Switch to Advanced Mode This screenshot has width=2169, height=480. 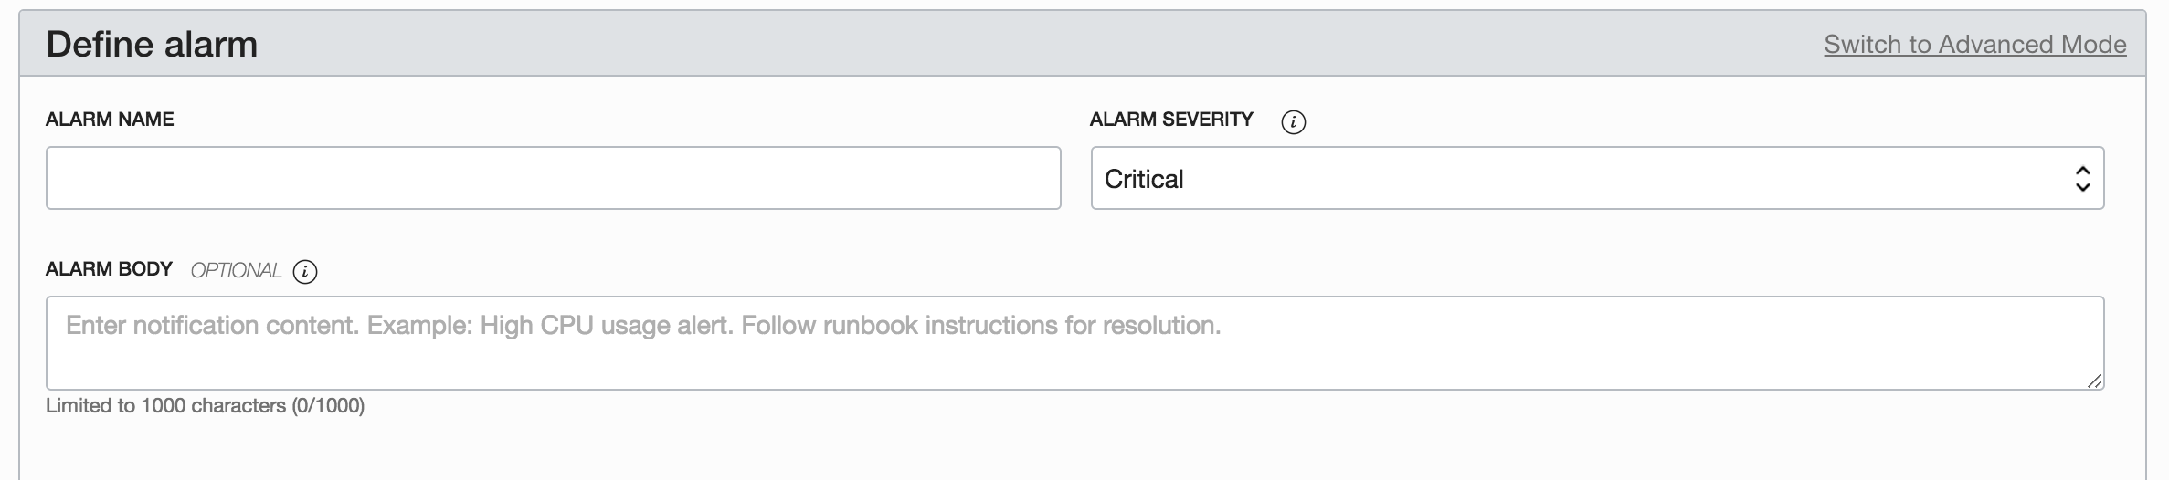point(1974,45)
